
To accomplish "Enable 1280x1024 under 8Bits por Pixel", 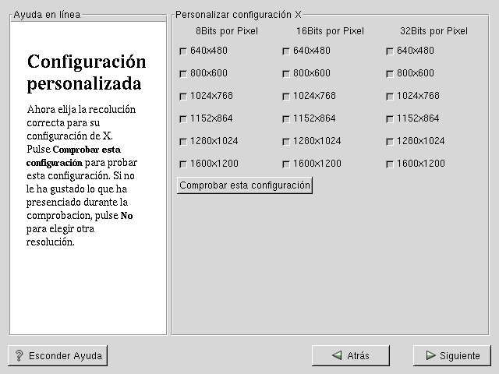I will (x=183, y=142).
